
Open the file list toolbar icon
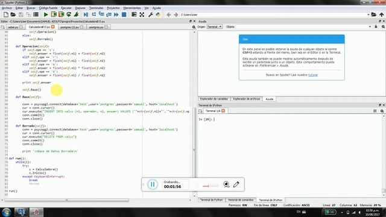[x=36, y=14]
